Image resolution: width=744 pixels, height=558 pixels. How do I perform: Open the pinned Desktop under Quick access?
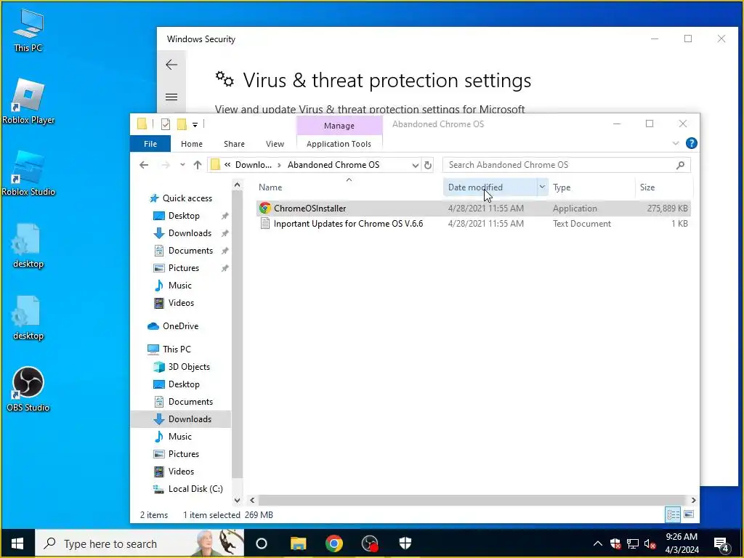coord(184,216)
